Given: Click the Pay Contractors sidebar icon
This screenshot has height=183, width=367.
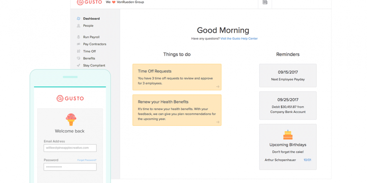Looking at the screenshot, I should pos(78,44).
